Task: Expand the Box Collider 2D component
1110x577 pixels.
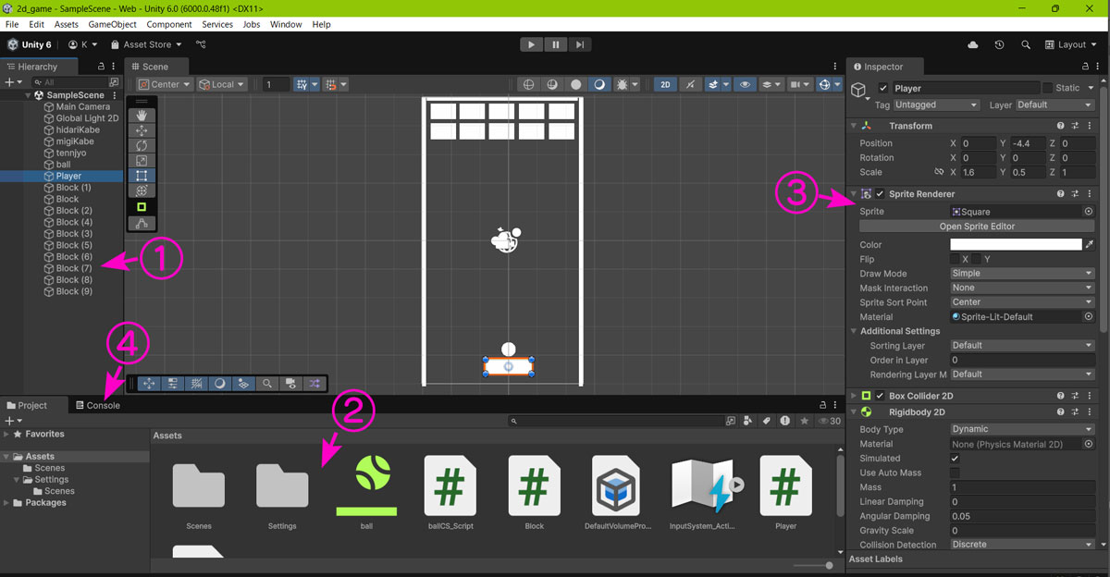Action: point(853,396)
